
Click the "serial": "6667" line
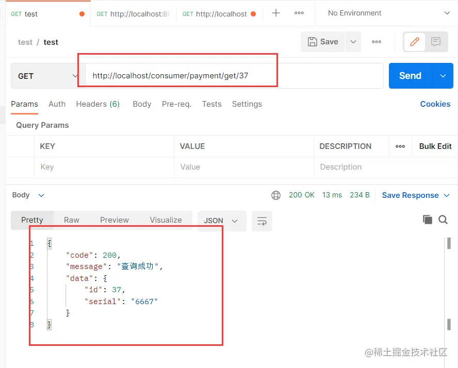click(121, 302)
